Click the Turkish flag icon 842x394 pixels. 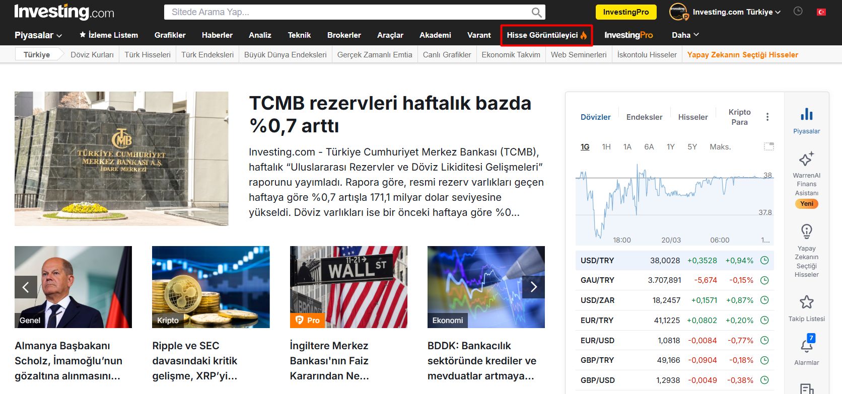[x=821, y=12]
